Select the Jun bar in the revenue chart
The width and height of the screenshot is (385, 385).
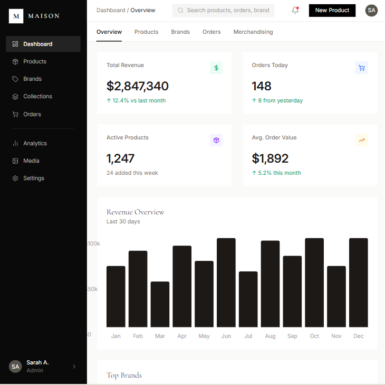pyautogui.click(x=226, y=283)
